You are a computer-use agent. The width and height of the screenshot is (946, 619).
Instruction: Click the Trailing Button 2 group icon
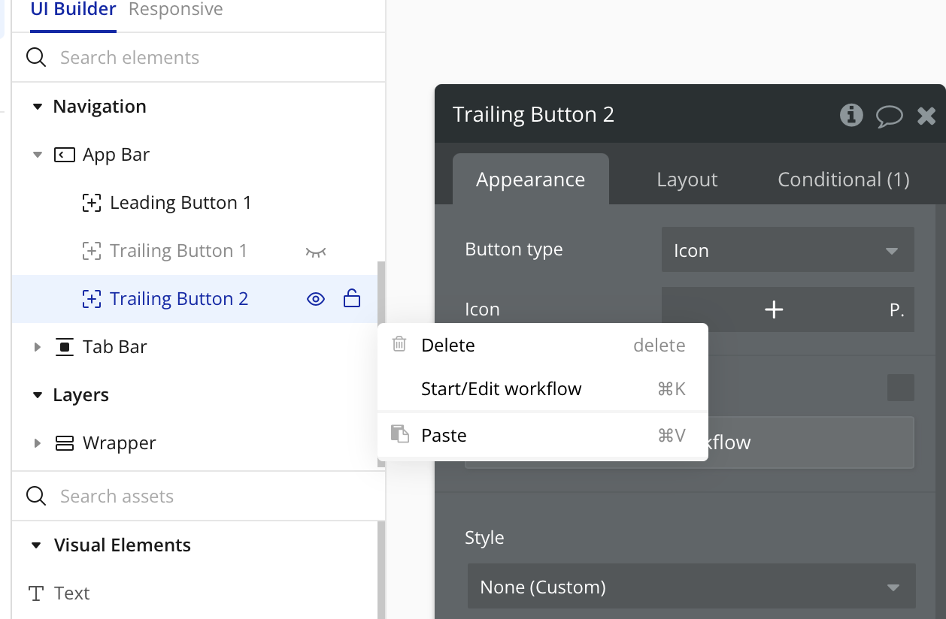pyautogui.click(x=91, y=299)
